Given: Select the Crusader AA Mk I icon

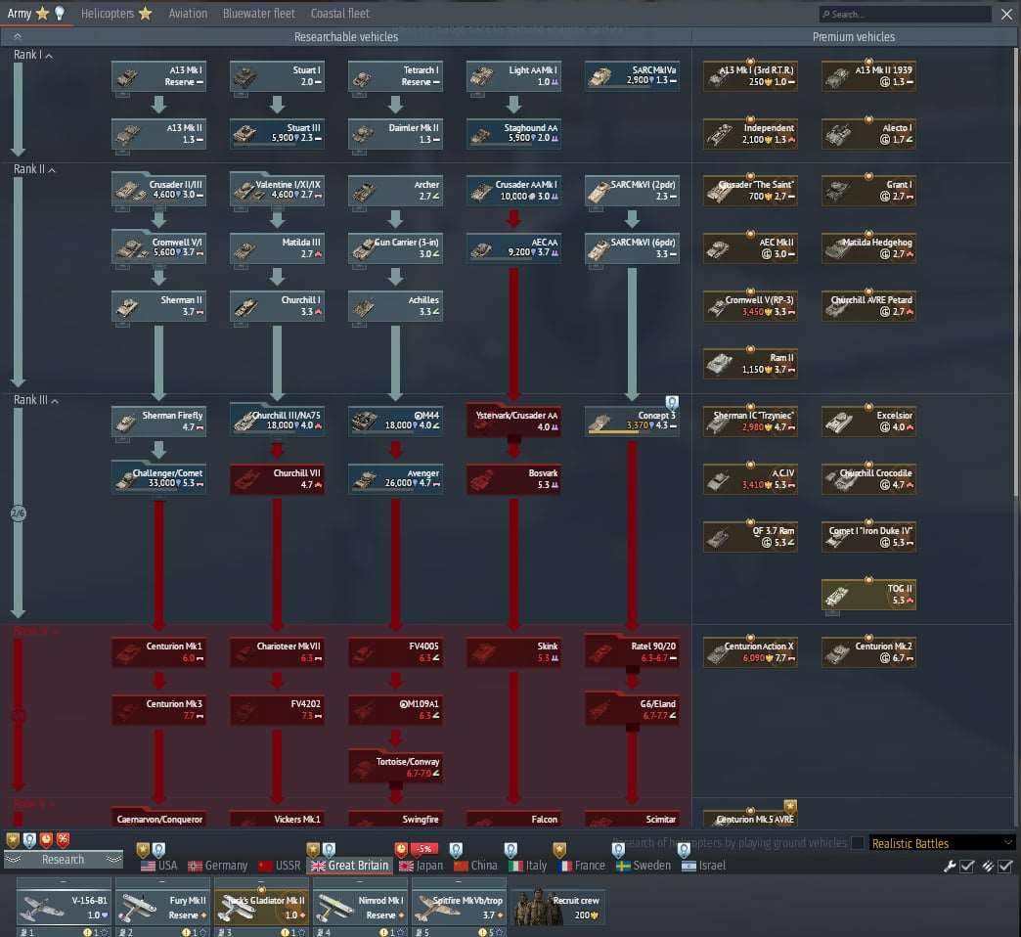Looking at the screenshot, I should (481, 192).
